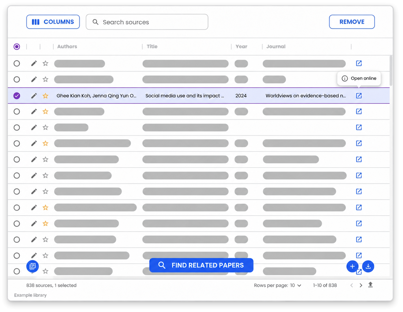Edit the Ghee Kian Koh source with the pencil icon
The width and height of the screenshot is (403, 312).
point(34,96)
